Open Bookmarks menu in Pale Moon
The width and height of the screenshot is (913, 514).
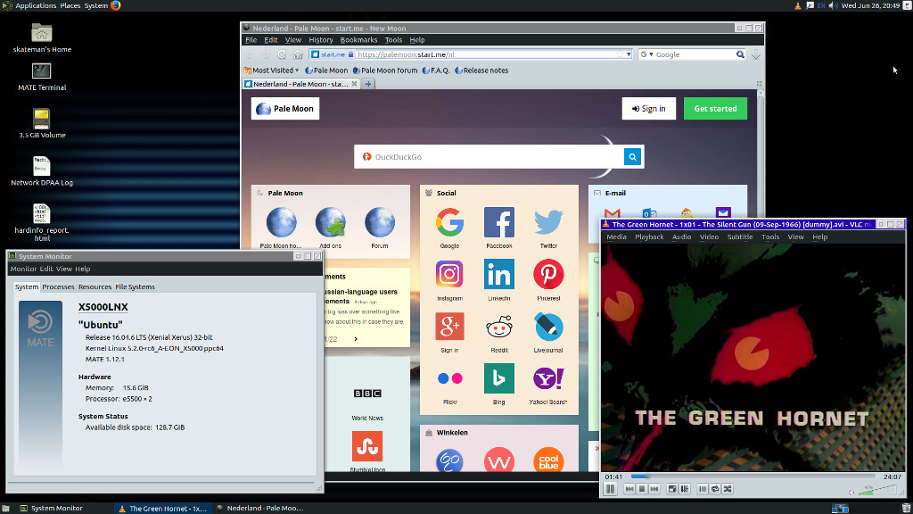click(x=358, y=39)
